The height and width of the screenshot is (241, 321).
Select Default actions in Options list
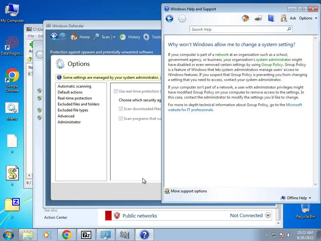(70, 92)
